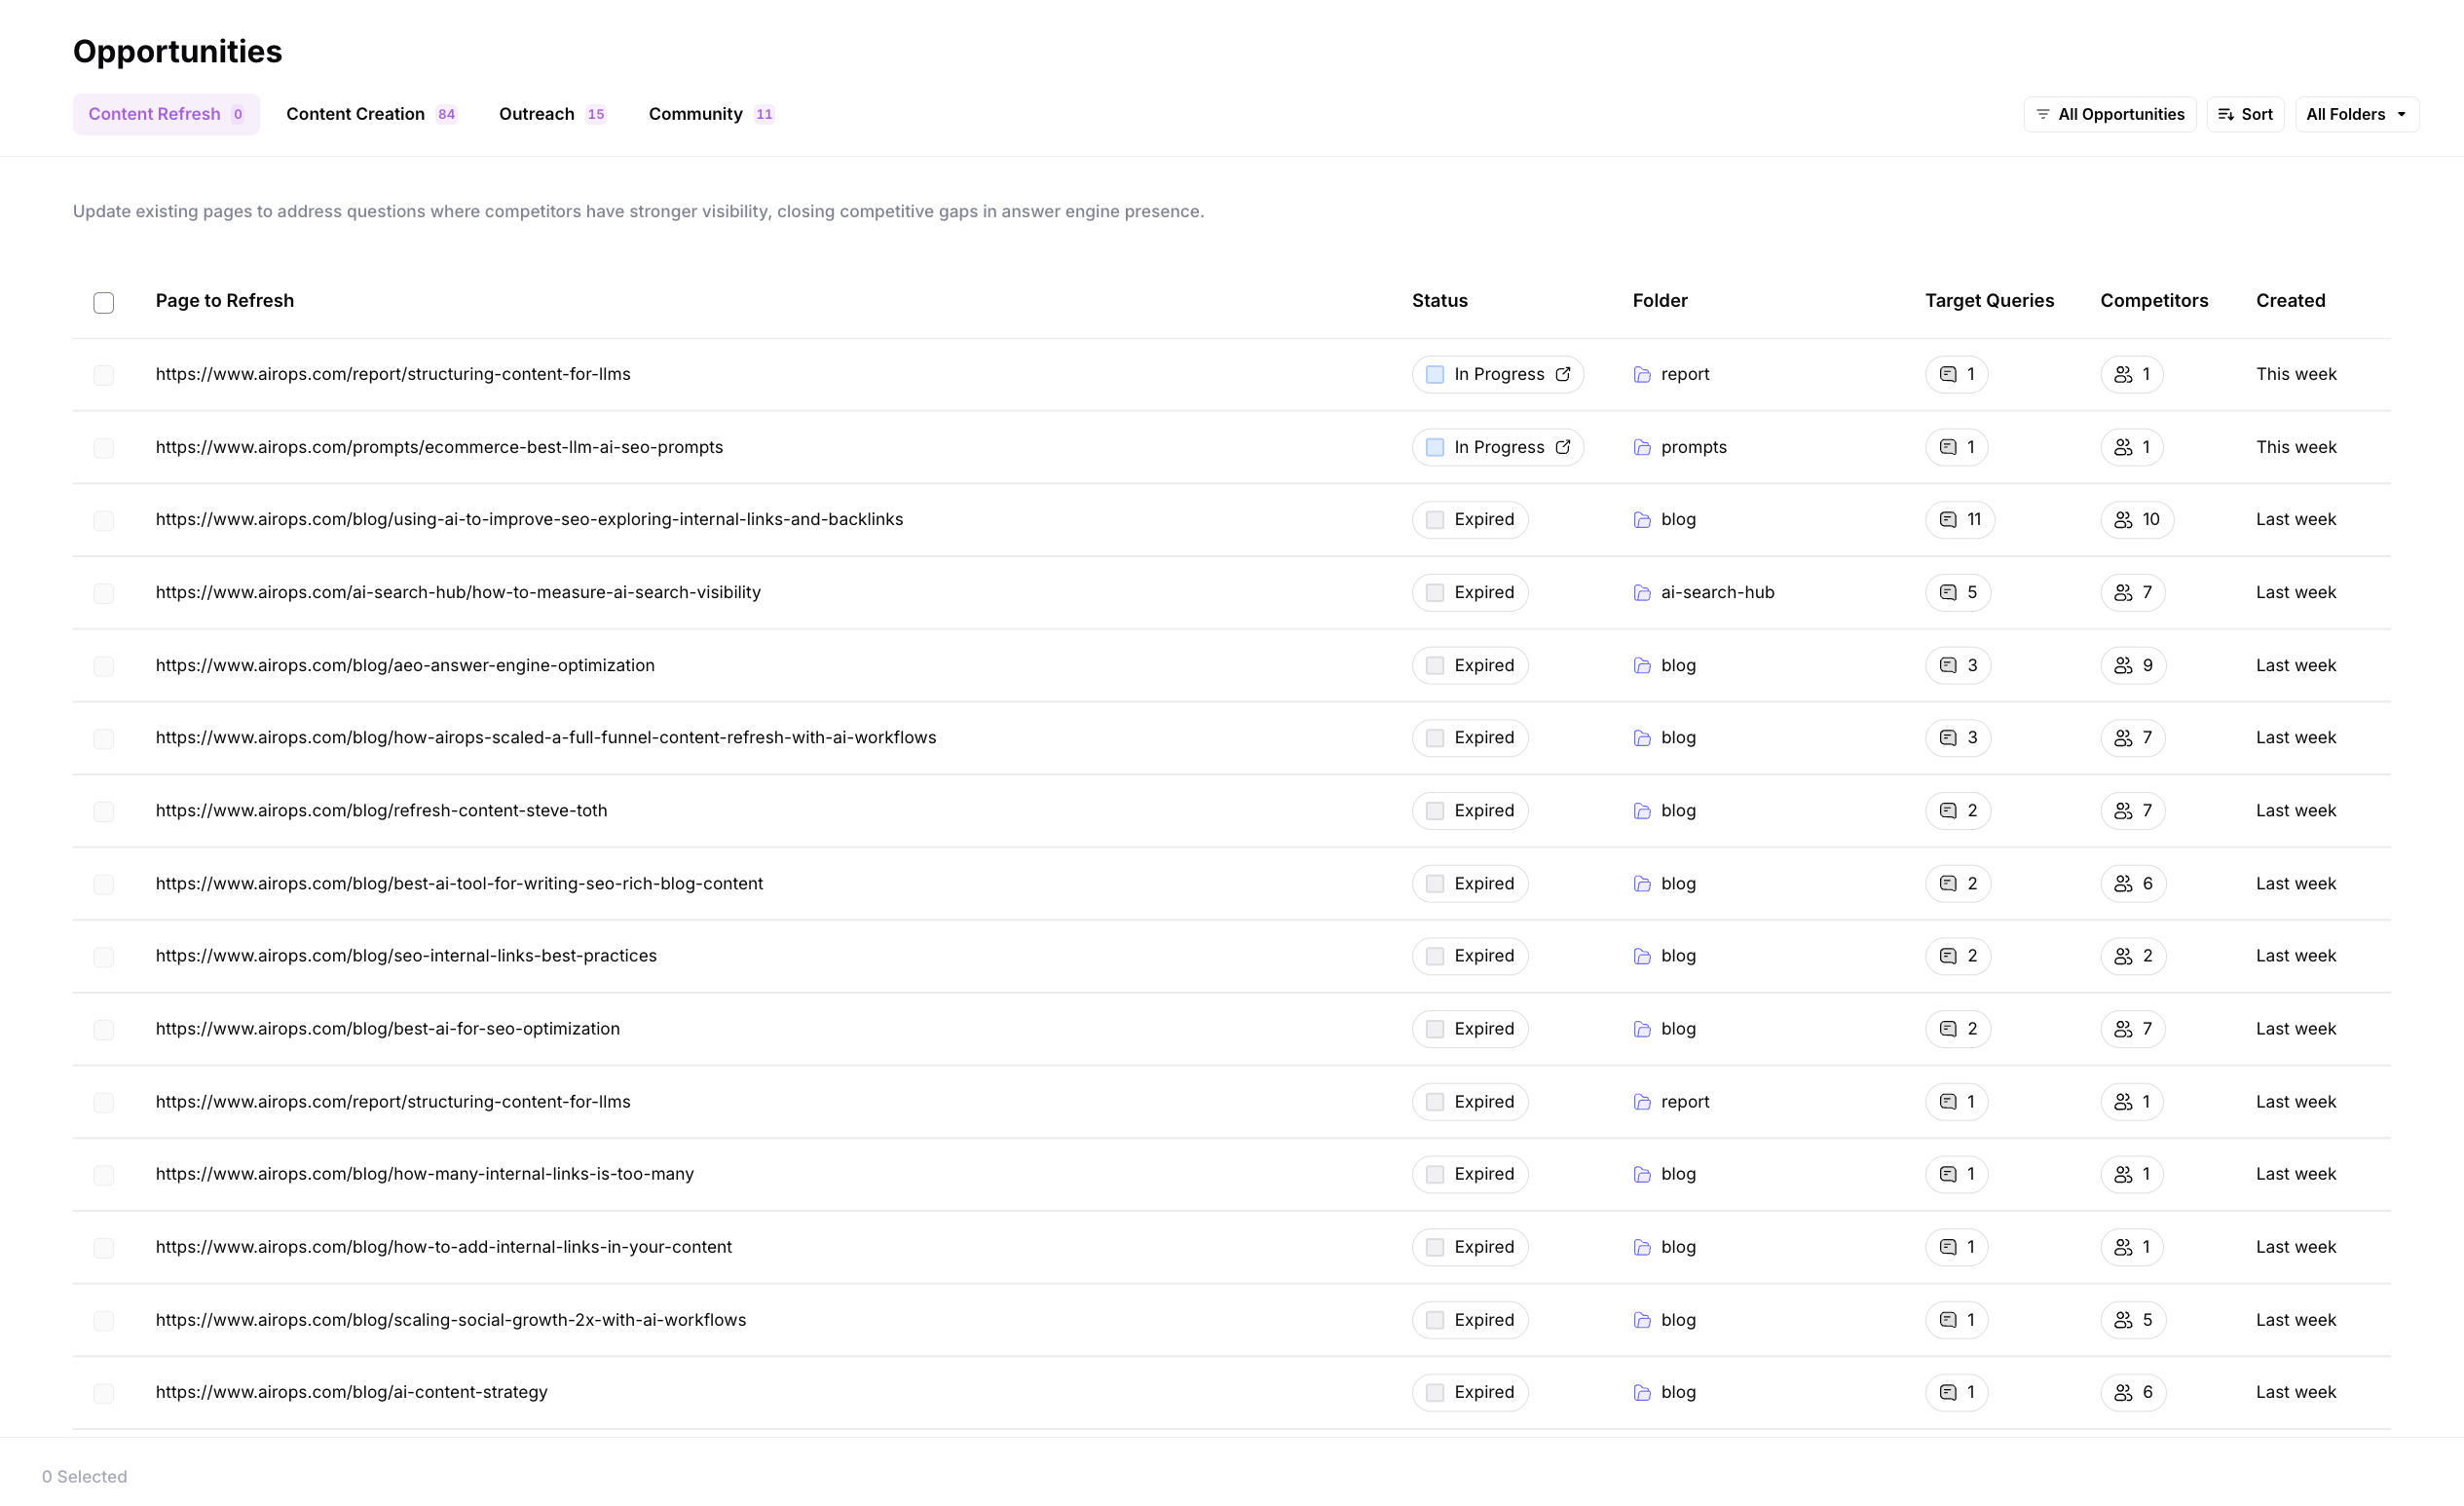
Task: Click competitors people icon showing 10
Action: click(x=2123, y=520)
